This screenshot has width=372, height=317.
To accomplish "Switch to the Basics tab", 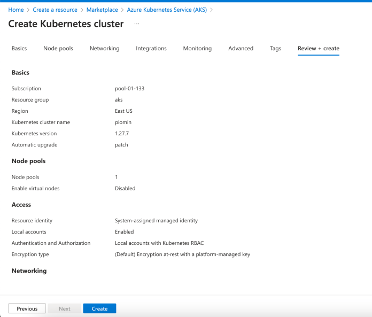I will [x=19, y=48].
